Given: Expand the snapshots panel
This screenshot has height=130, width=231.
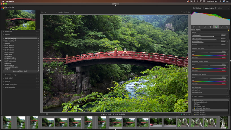Looking at the screenshot, I should [9, 31].
